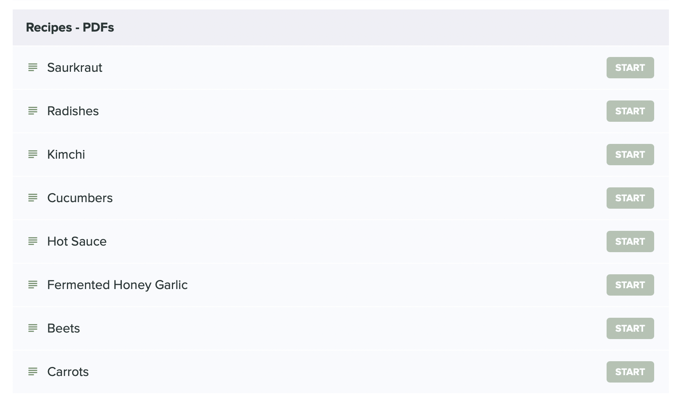Click START for Fermented Honey Garlic
The width and height of the screenshot is (680, 410).
click(x=630, y=285)
